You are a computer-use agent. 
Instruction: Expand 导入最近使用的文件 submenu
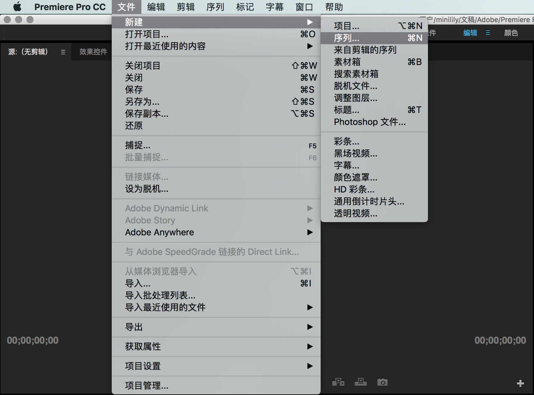pyautogui.click(x=216, y=307)
